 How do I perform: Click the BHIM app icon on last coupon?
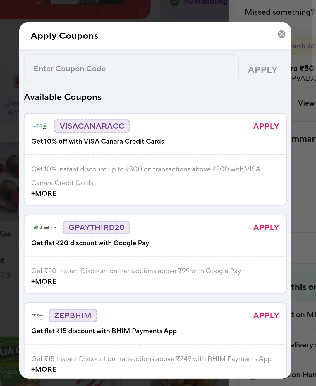point(37,315)
